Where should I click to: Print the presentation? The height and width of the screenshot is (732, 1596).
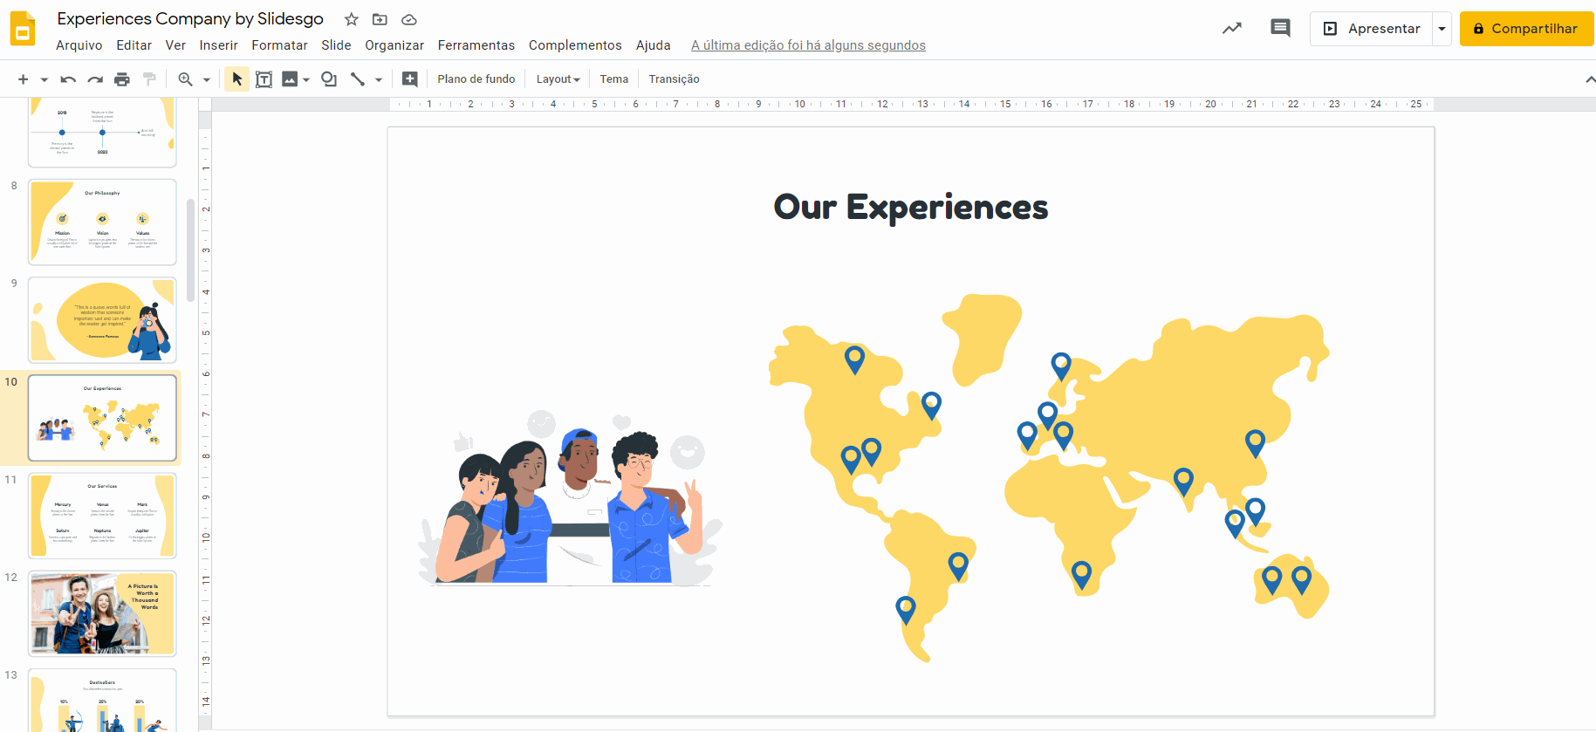[x=122, y=79]
